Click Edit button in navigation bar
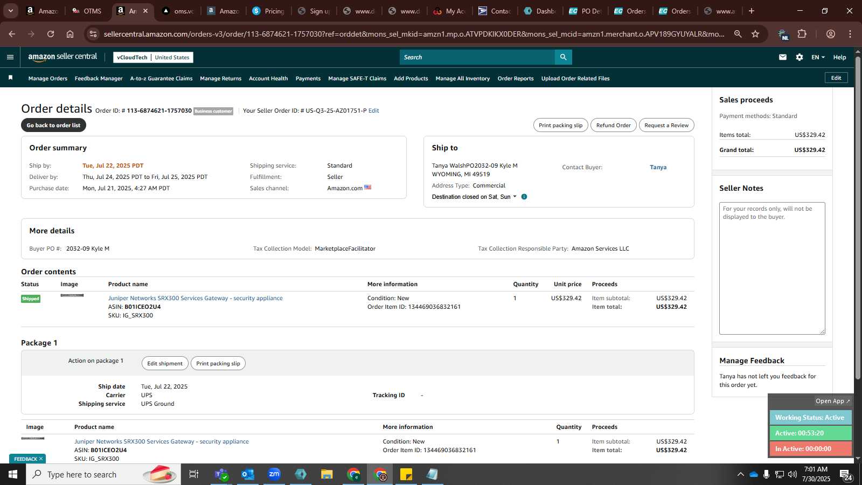Image resolution: width=862 pixels, height=485 pixels. 836,78
